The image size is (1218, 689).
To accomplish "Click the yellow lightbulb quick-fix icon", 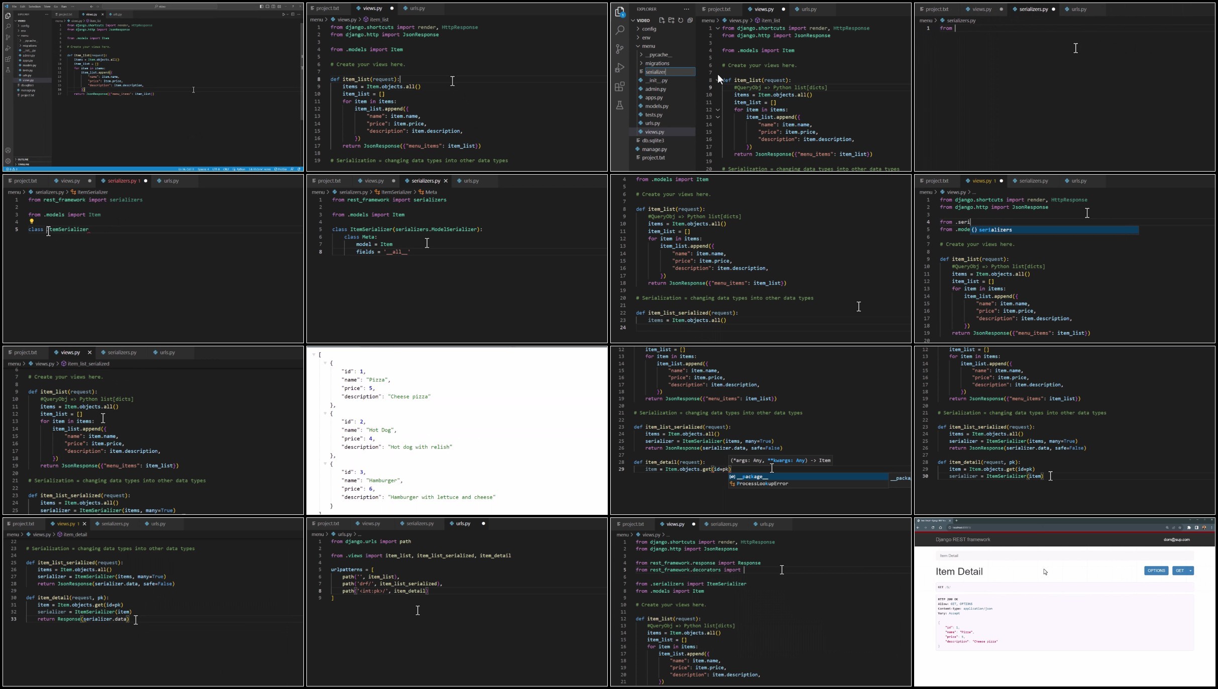I will click(x=31, y=221).
